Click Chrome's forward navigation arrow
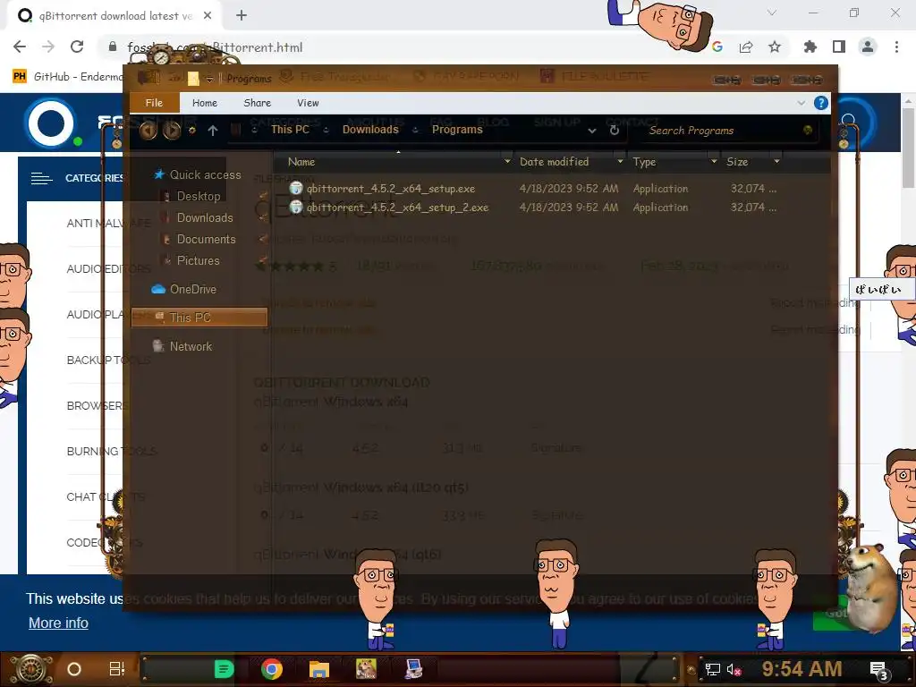The image size is (916, 687). [x=48, y=47]
